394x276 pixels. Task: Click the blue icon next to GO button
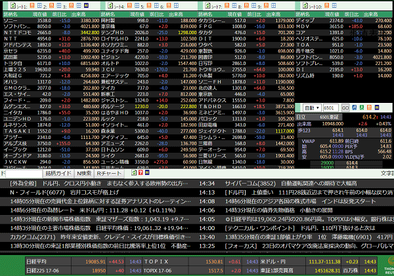(x=355, y=108)
